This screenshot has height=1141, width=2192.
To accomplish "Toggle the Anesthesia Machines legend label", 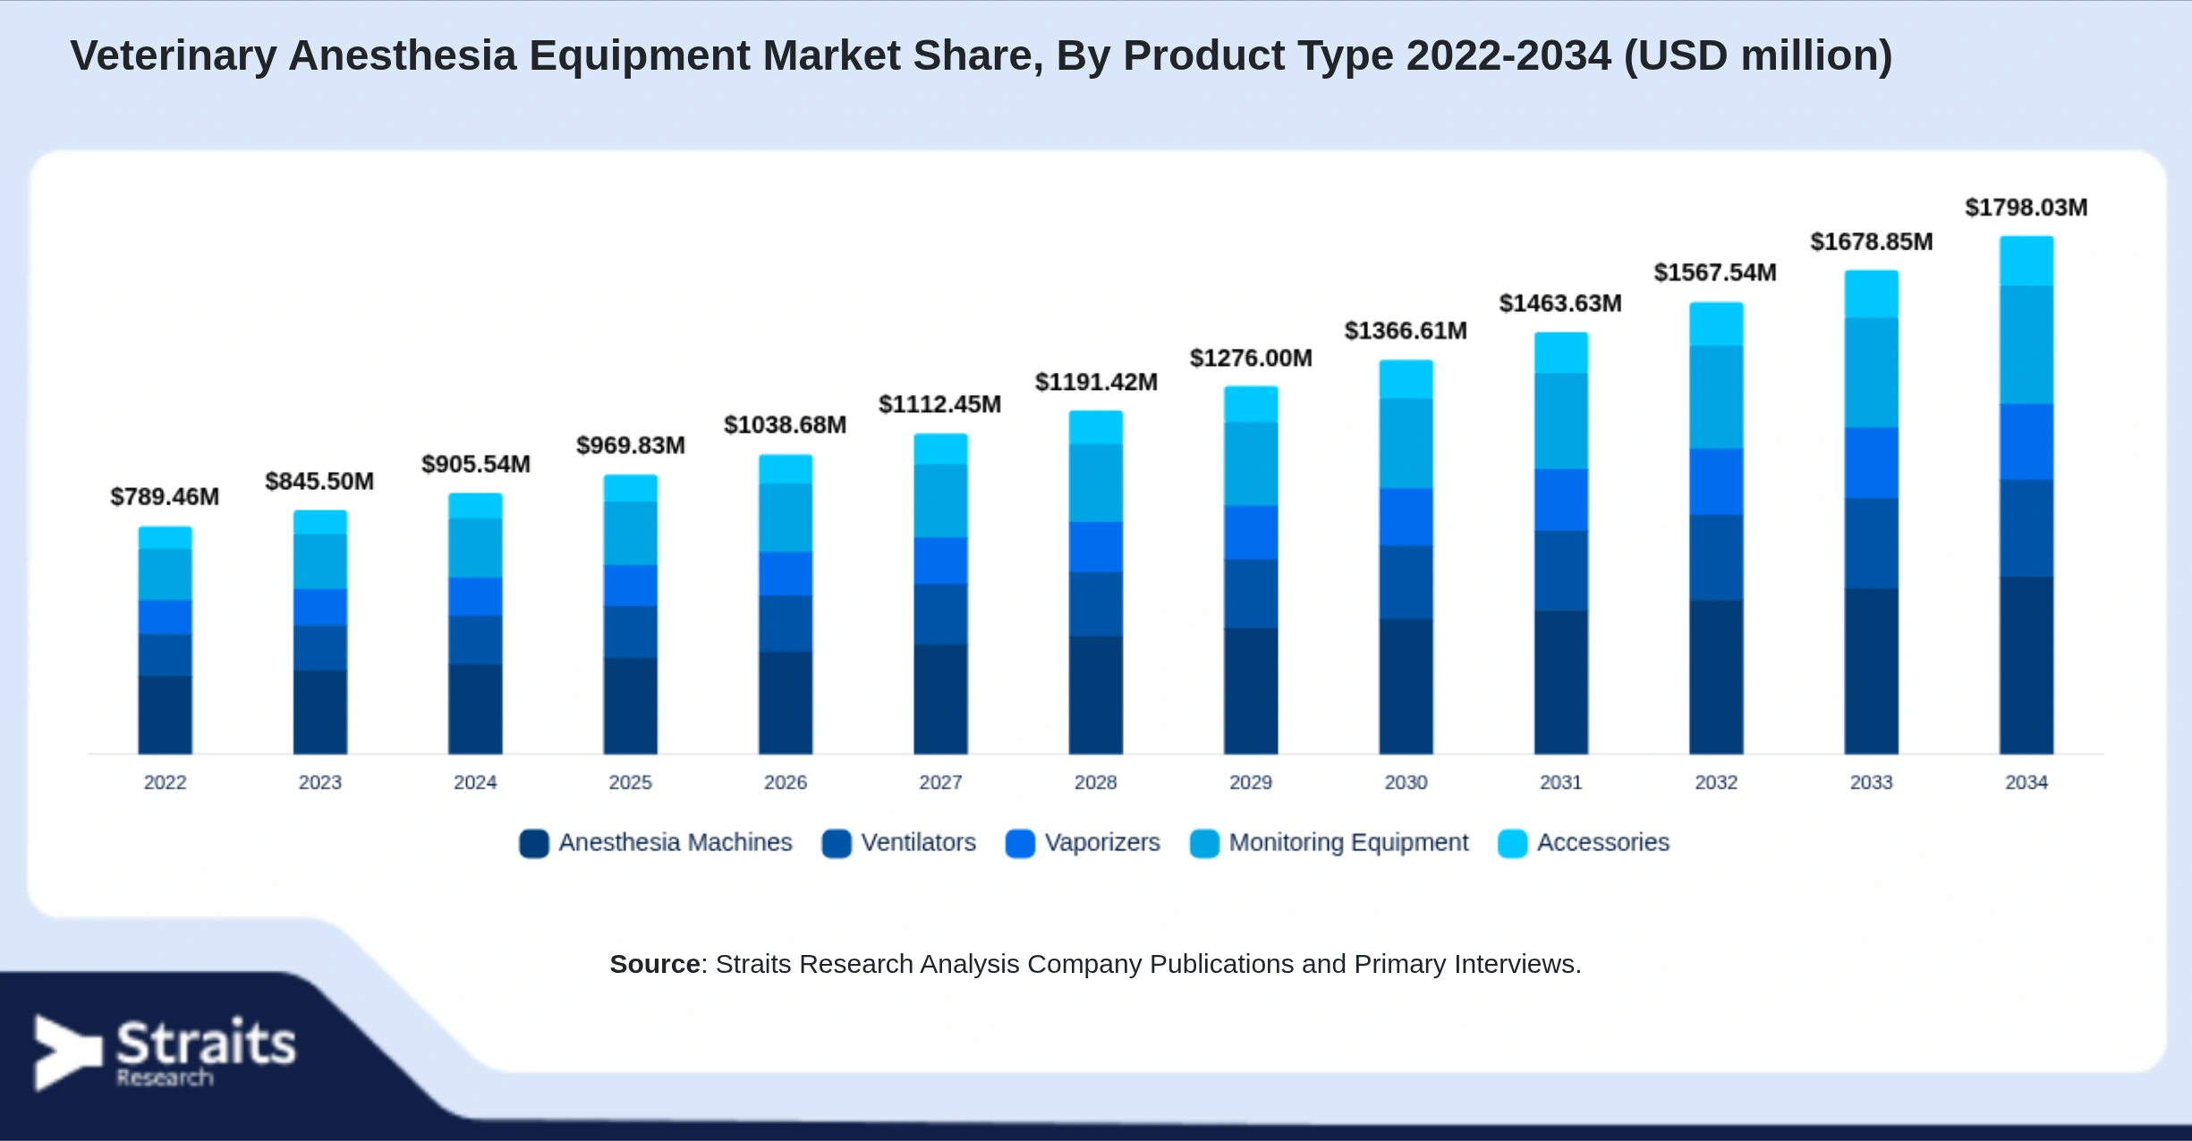I will click(x=675, y=842).
